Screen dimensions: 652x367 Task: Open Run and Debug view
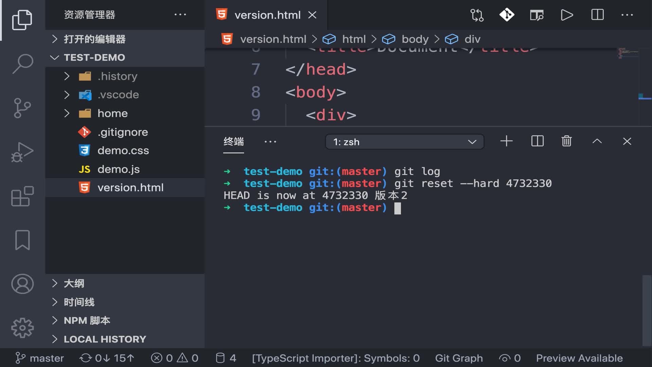(x=22, y=153)
